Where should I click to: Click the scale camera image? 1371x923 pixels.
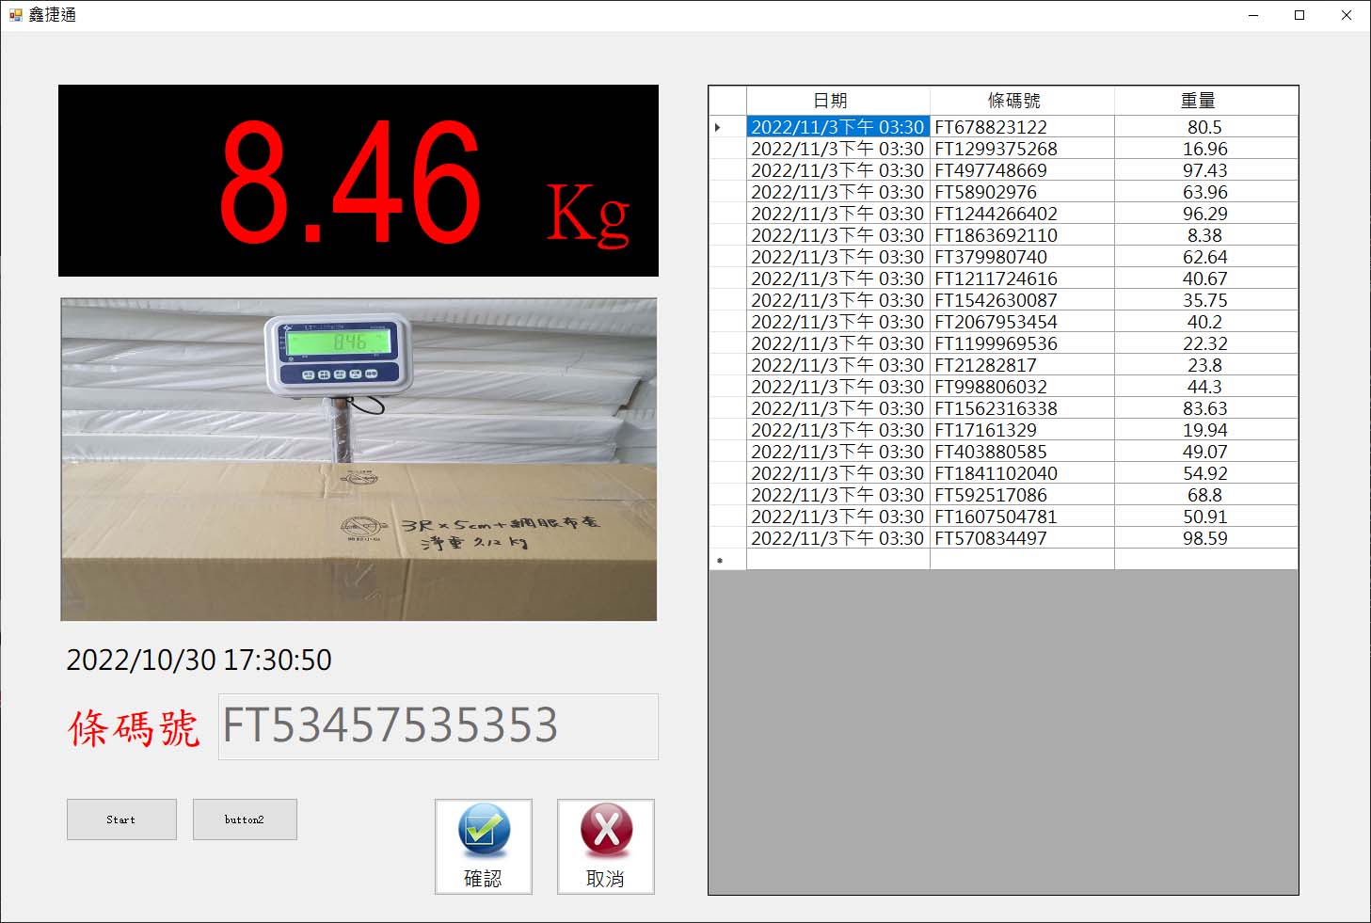click(359, 459)
